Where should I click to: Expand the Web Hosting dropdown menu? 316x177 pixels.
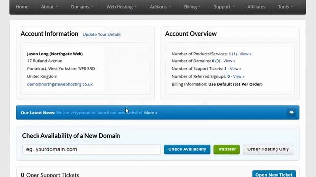point(121,7)
